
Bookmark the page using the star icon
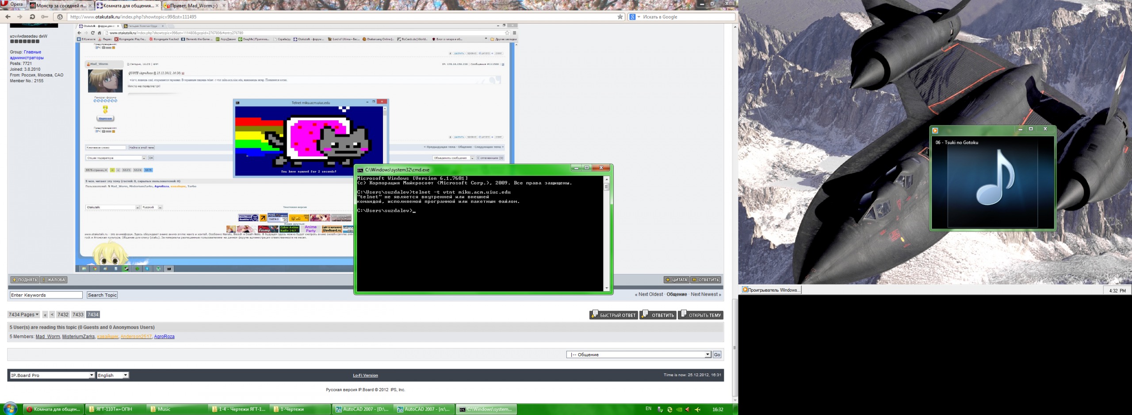(620, 17)
